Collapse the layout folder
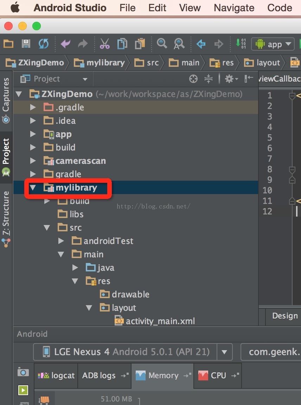Image resolution: width=301 pixels, height=405 pixels. (x=89, y=308)
